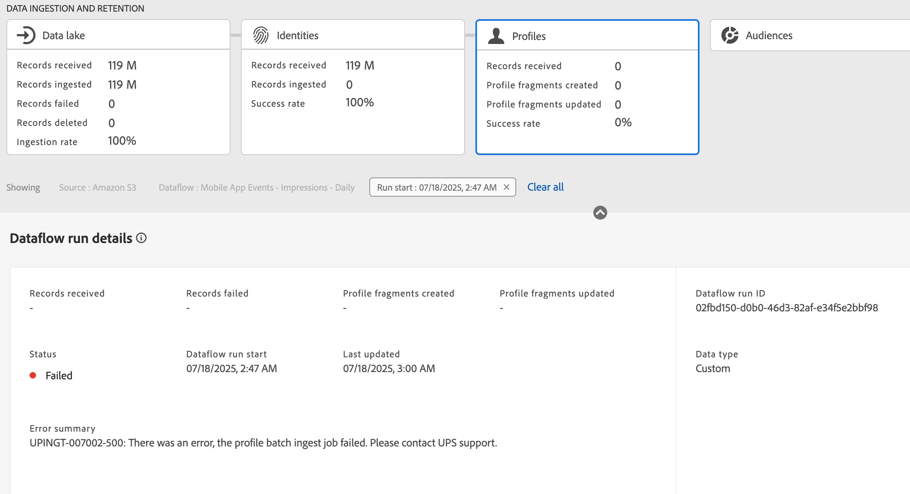Click the Source Amazon S3 filter
Screen dimensions: 910x494
(98, 187)
